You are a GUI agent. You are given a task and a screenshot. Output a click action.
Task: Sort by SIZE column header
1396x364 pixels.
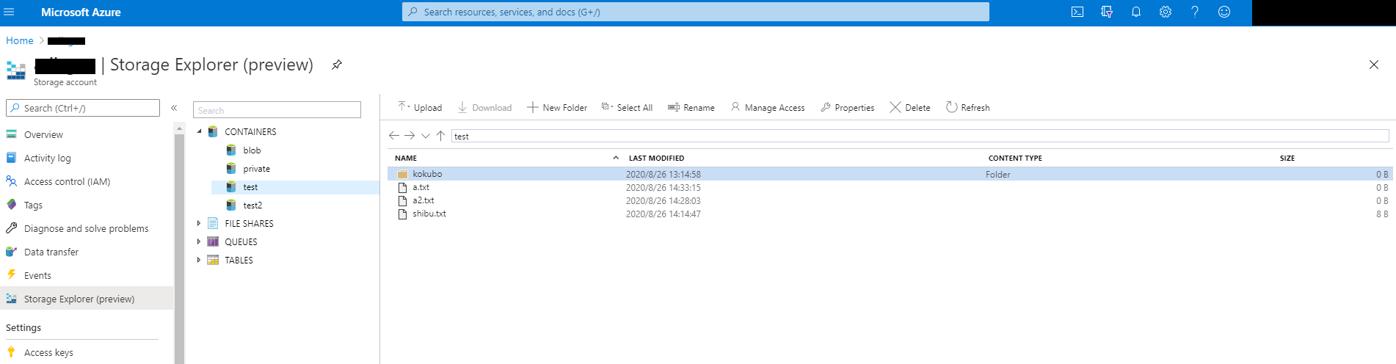point(1287,158)
